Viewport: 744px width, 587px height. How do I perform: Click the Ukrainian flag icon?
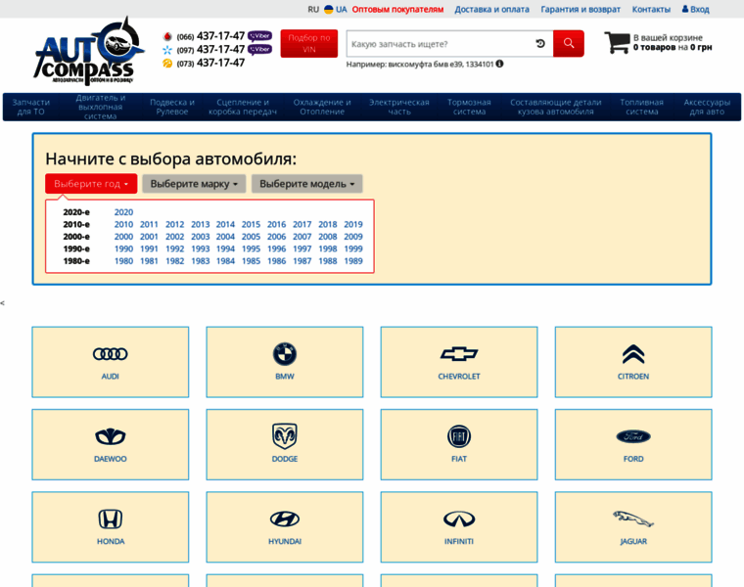pyautogui.click(x=328, y=9)
